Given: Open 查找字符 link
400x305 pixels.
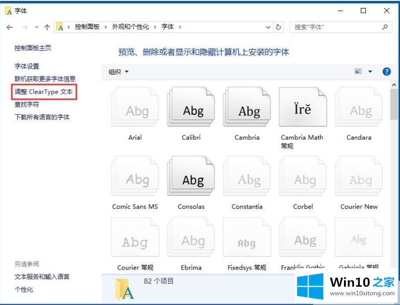Looking at the screenshot, I should point(27,104).
